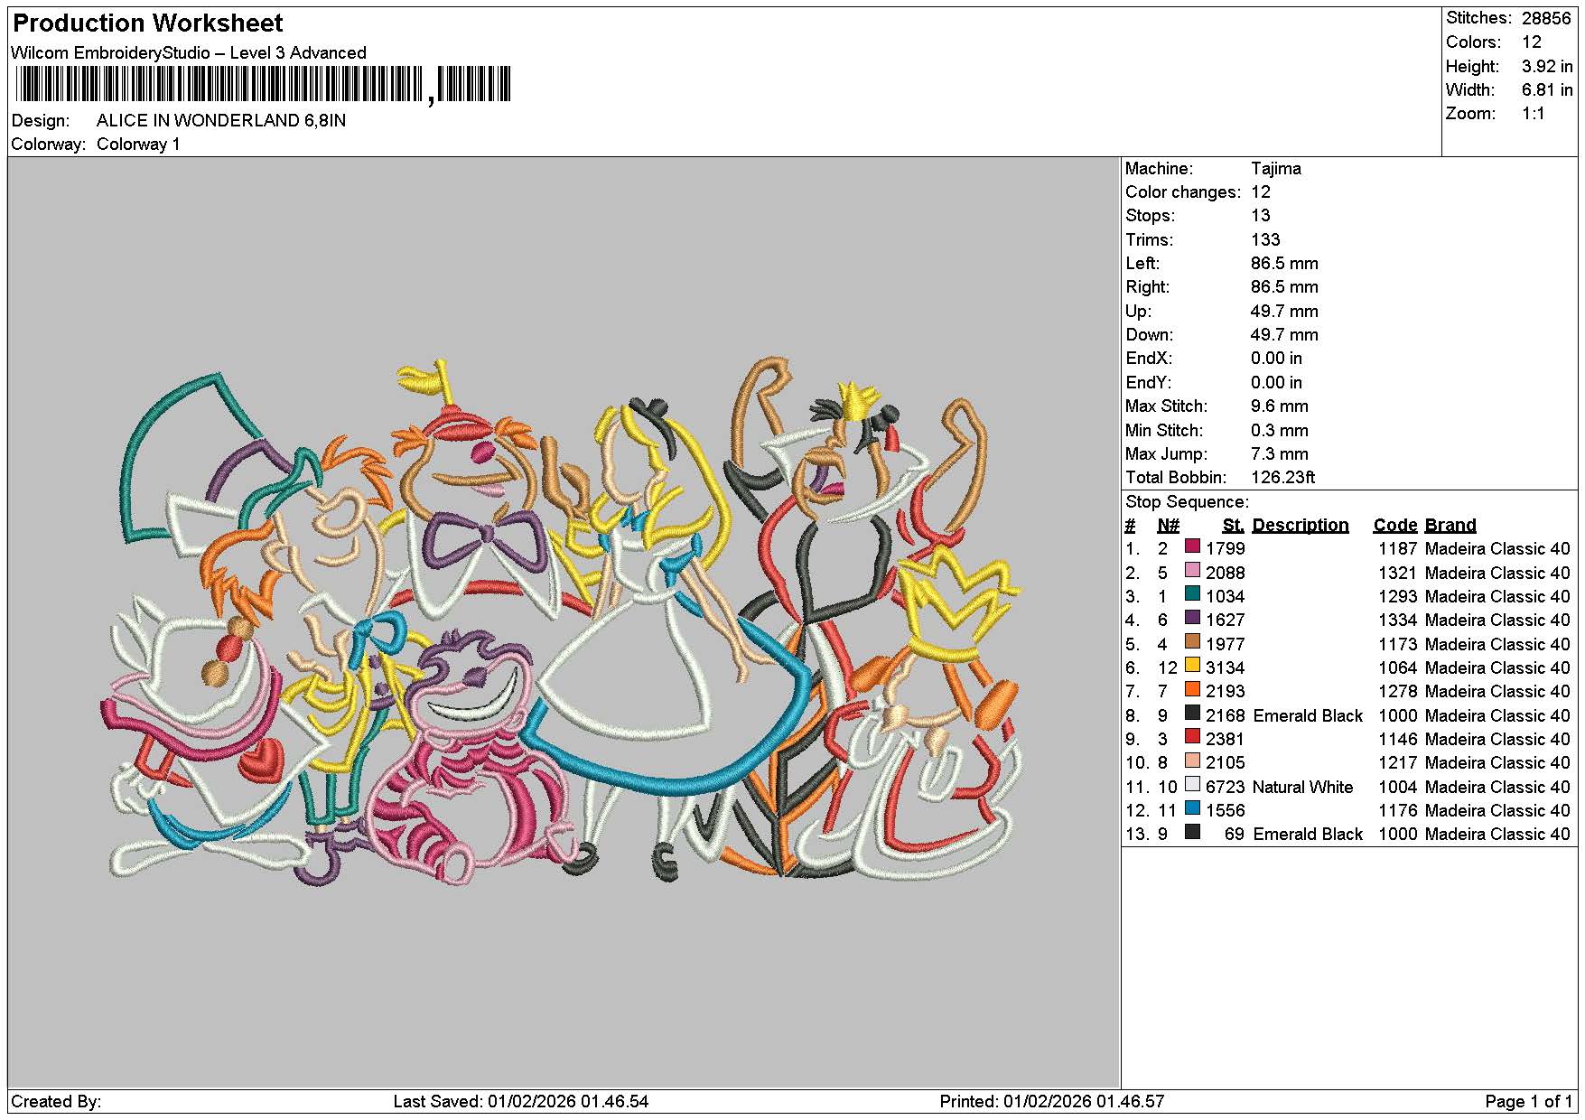Viewport: 1585px width, 1120px height.
Task: Click the black swatch for thread 2168
Action: pyautogui.click(x=1192, y=714)
